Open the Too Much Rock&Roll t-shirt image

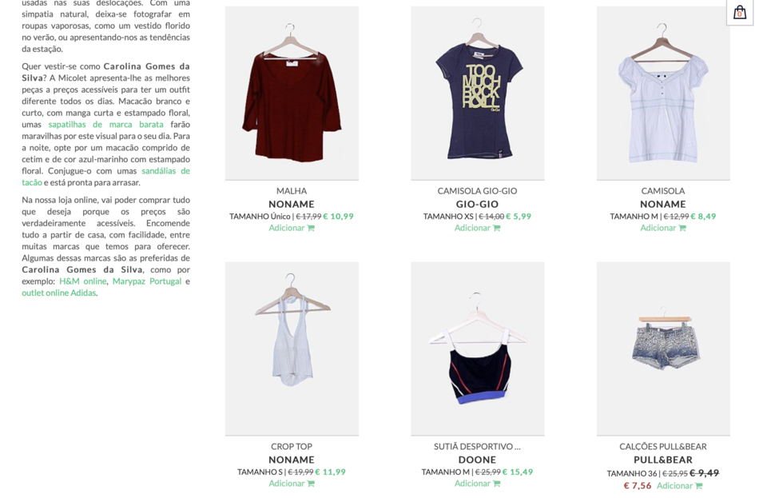coord(478,93)
